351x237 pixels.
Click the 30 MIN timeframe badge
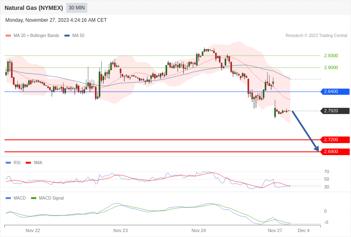(76, 8)
